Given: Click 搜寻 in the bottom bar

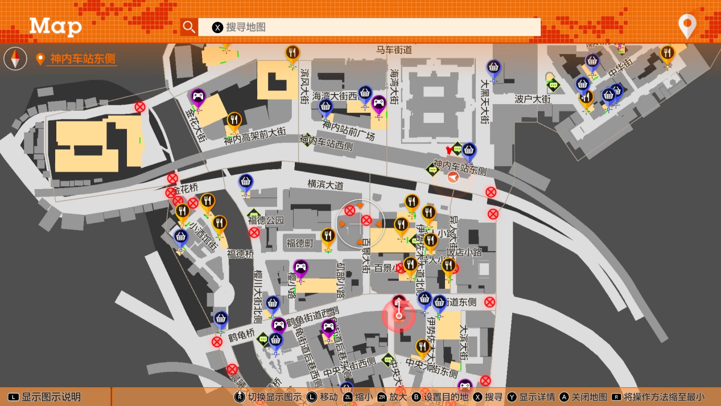Looking at the screenshot, I should 487,397.
